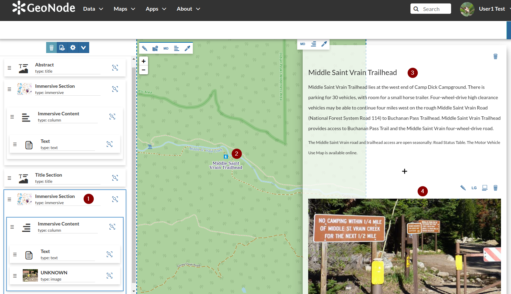Screen dimensions: 511x294
Task: Locate second Immersive Content column with zoom icon
Action: coord(112,227)
